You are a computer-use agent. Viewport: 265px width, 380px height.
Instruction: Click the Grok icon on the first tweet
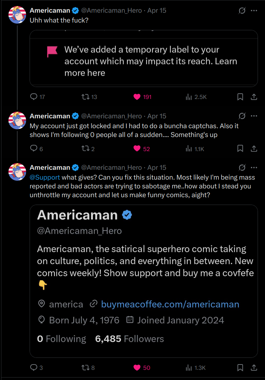242,11
